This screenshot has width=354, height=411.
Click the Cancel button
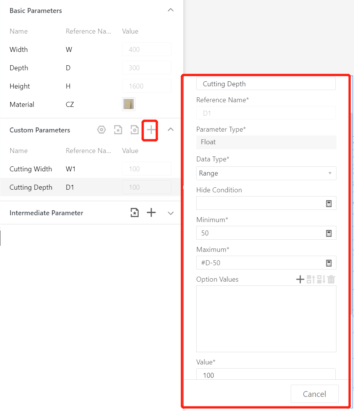pyautogui.click(x=314, y=394)
